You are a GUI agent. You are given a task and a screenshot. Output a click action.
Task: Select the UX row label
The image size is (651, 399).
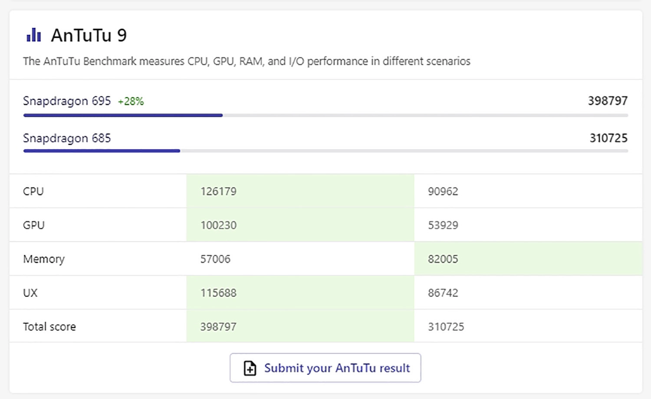(30, 293)
